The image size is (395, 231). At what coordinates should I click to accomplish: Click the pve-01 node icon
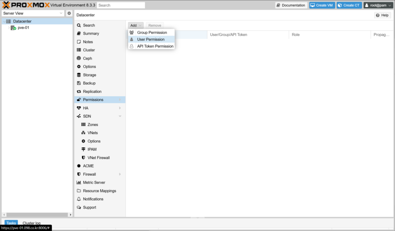click(x=13, y=28)
